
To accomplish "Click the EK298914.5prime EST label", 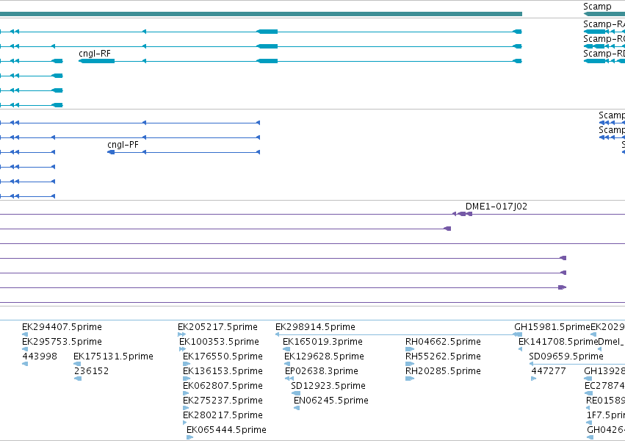I will tap(315, 327).
